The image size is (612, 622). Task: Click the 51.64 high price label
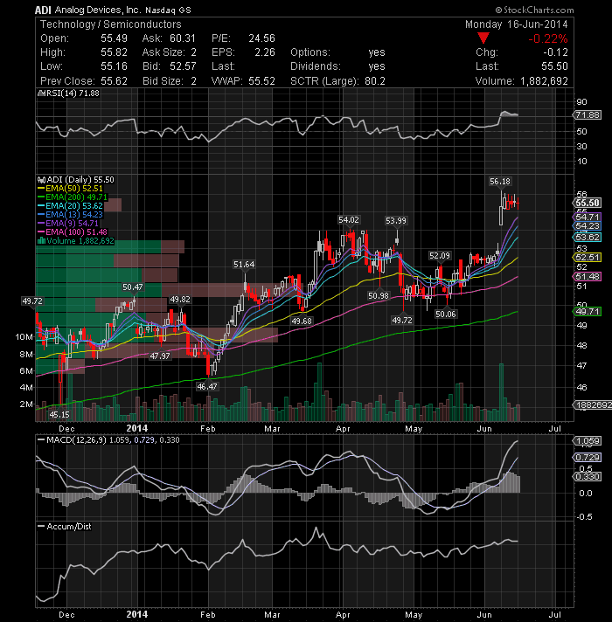244,265
